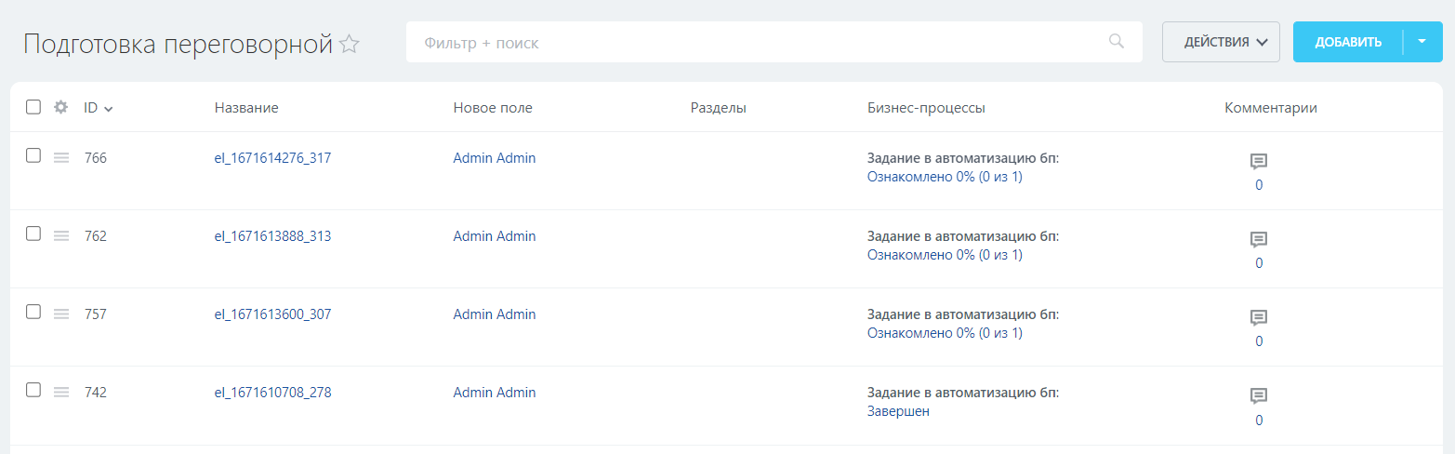Toggle the select-all checkbox in the header
The height and width of the screenshot is (454, 1455).
click(x=33, y=107)
